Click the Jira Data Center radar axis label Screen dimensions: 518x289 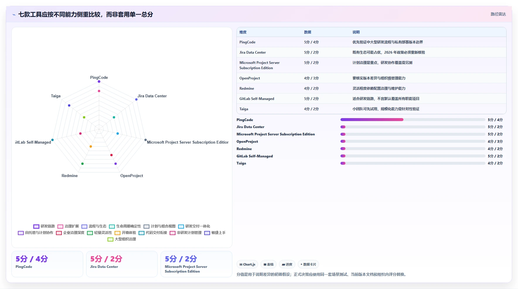pyautogui.click(x=152, y=96)
